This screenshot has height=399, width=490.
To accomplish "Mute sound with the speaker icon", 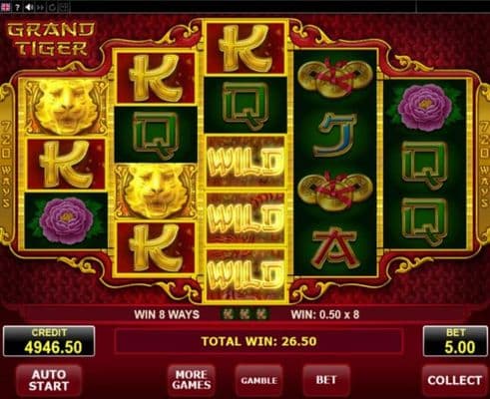I will coord(29,7).
